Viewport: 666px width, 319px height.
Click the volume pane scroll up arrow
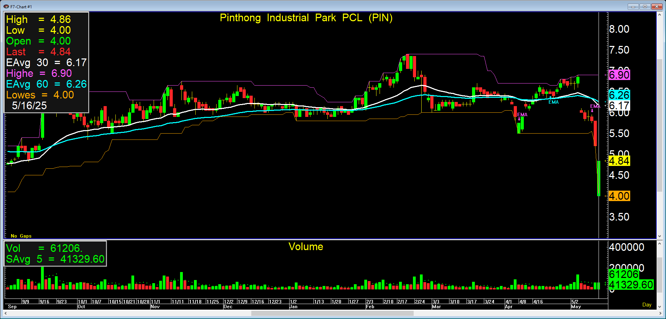[x=659, y=244]
